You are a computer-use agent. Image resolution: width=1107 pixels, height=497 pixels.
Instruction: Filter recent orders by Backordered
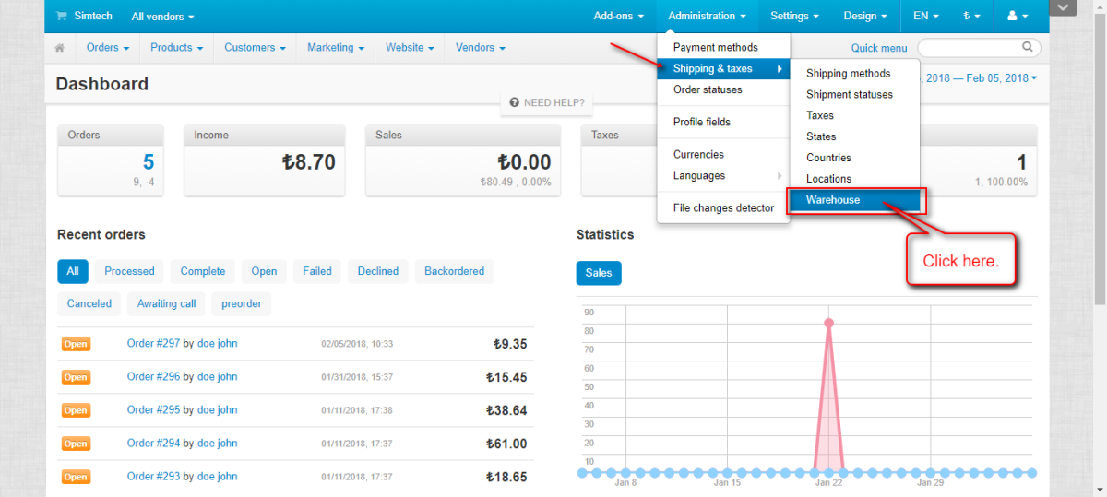(x=455, y=271)
